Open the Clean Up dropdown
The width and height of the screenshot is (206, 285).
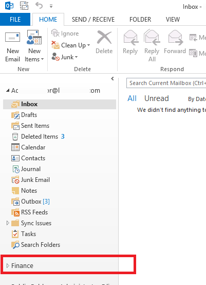(71, 45)
